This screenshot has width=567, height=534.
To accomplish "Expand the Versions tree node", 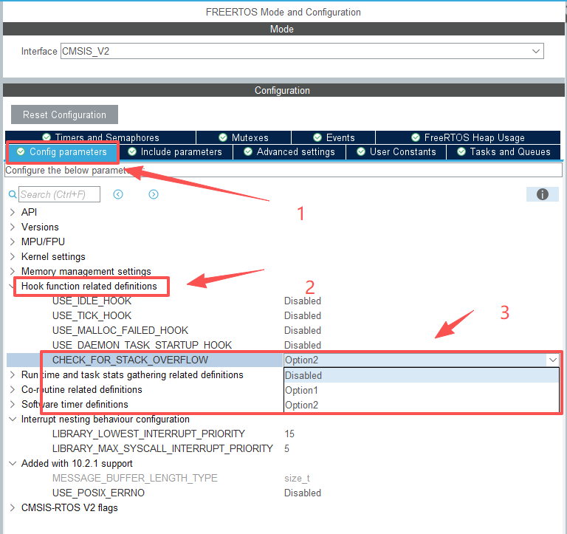I will pyautogui.click(x=13, y=227).
